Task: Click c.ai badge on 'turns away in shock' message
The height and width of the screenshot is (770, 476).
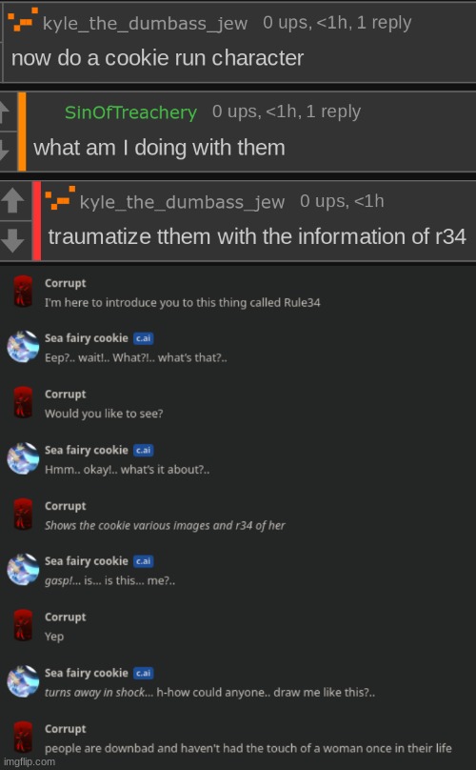Action: pos(144,673)
